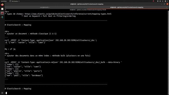The height and width of the screenshot is (95, 169).
Task: Click the first '# ElasticSearch : Mapping' heading
Action: [18, 25]
